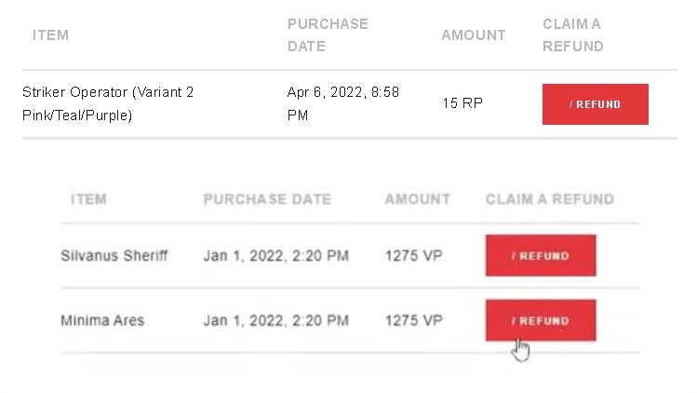Click the lower table's ITEM header

[x=88, y=199]
